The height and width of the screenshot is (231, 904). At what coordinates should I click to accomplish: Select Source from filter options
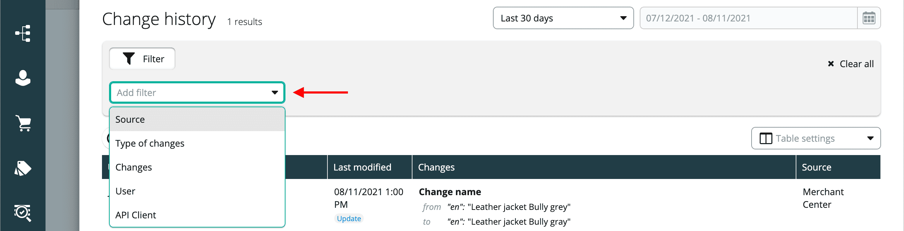pos(197,120)
